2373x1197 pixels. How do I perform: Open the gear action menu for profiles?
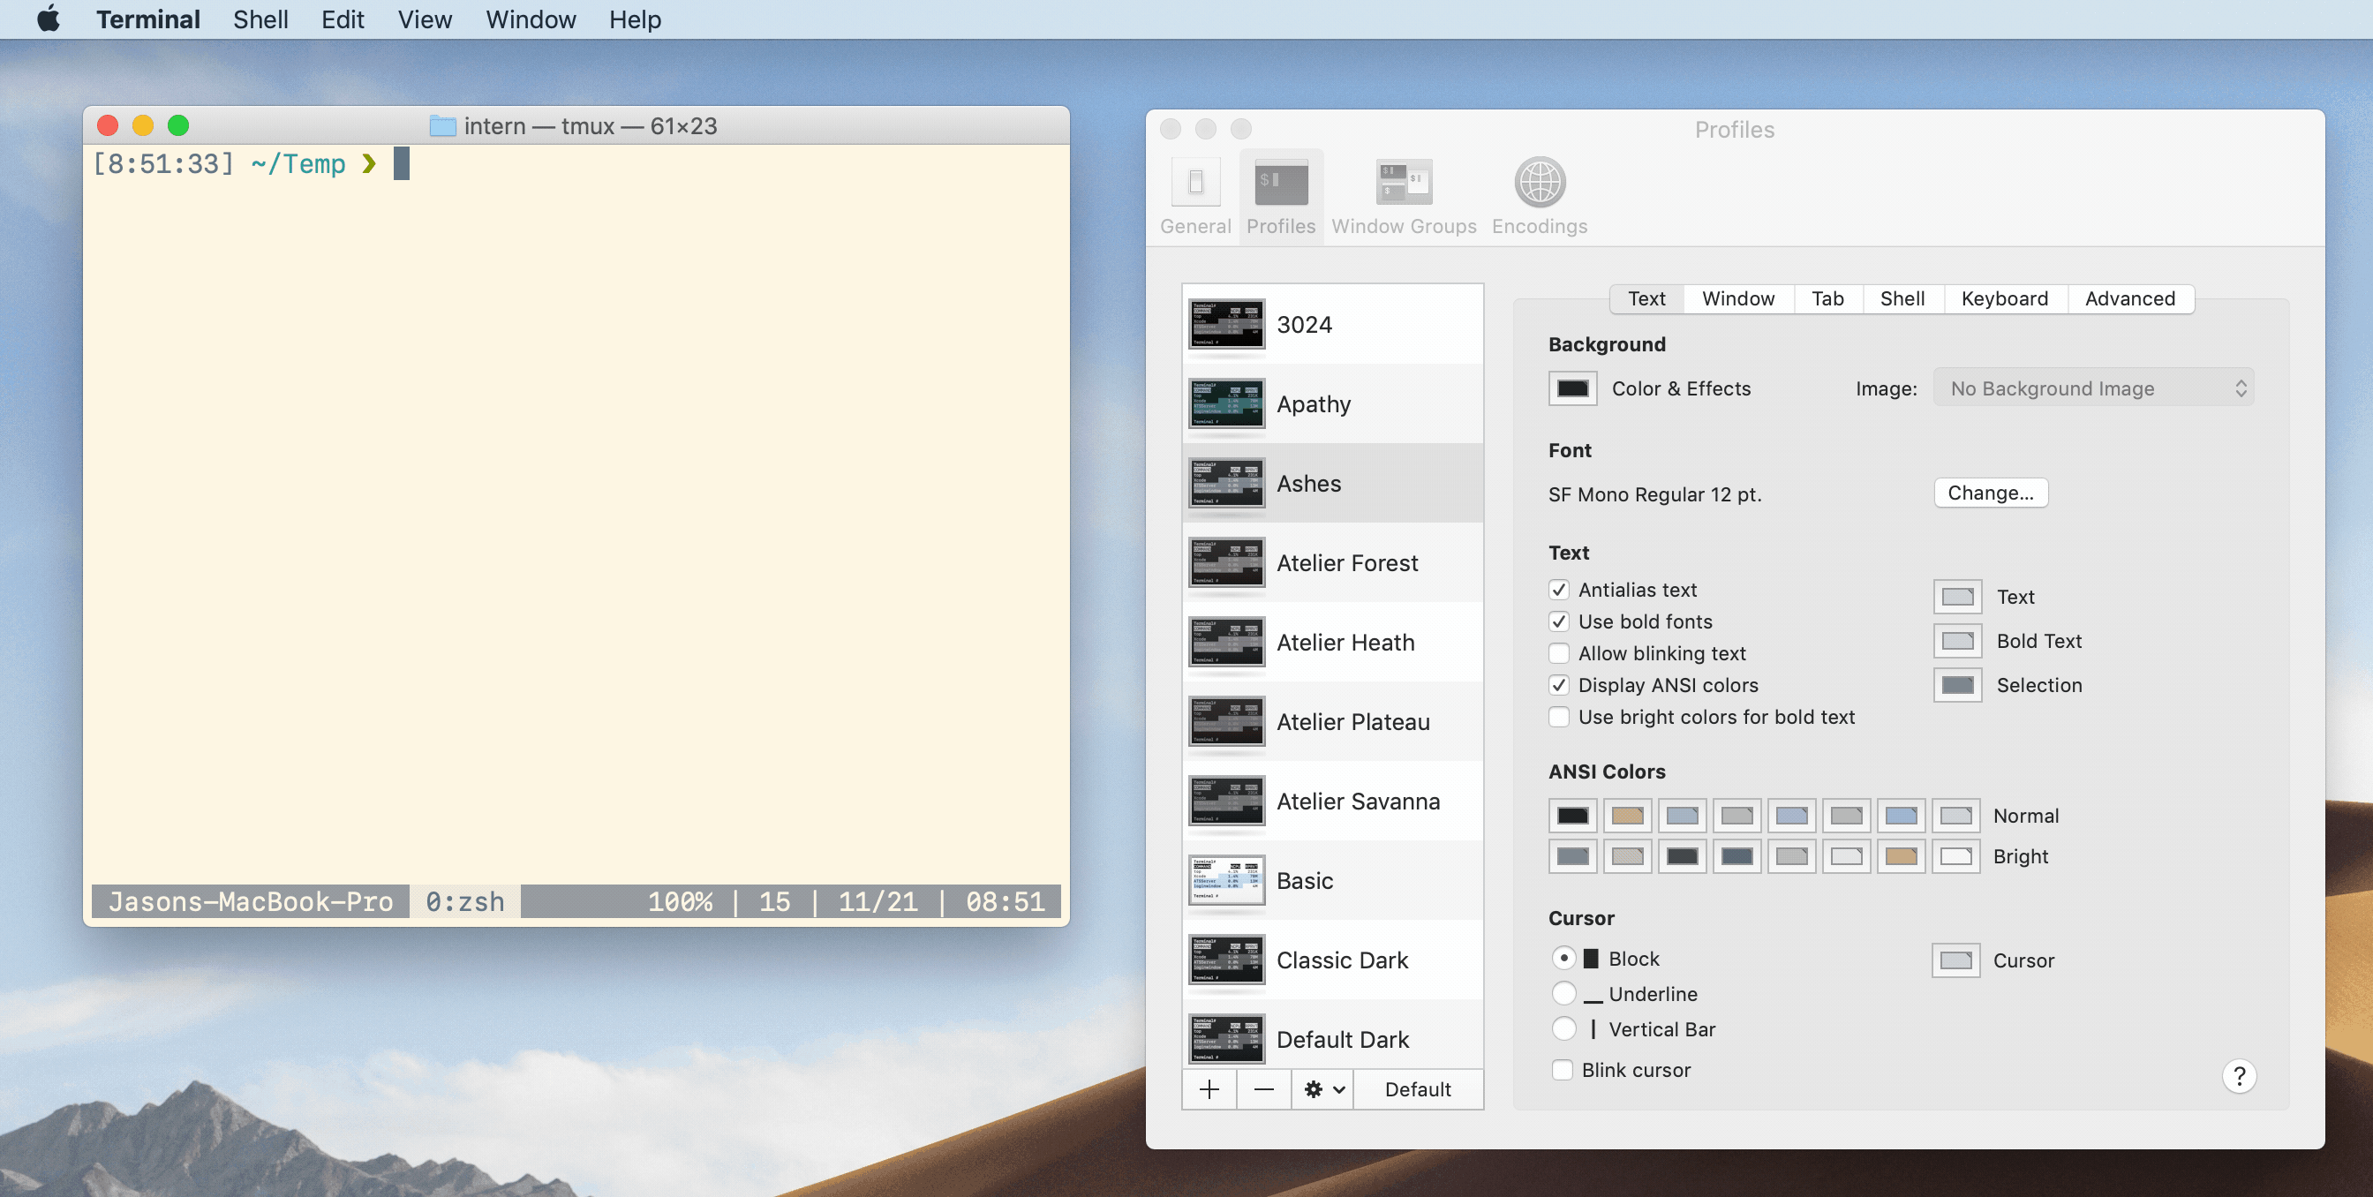1322,1089
